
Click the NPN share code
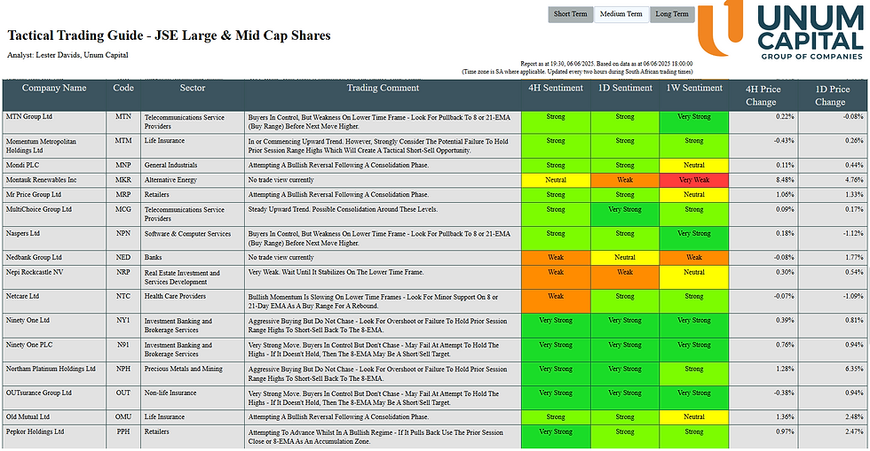(123, 233)
